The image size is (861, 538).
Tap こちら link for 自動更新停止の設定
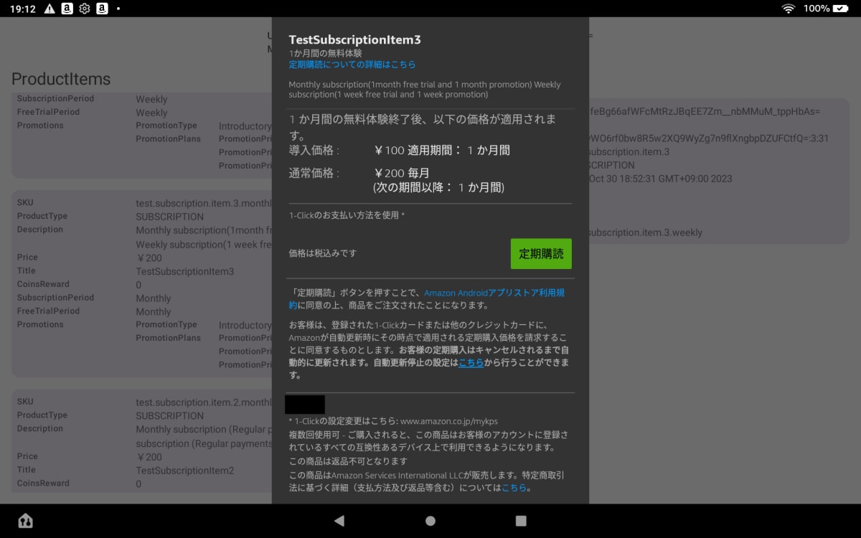pos(471,363)
